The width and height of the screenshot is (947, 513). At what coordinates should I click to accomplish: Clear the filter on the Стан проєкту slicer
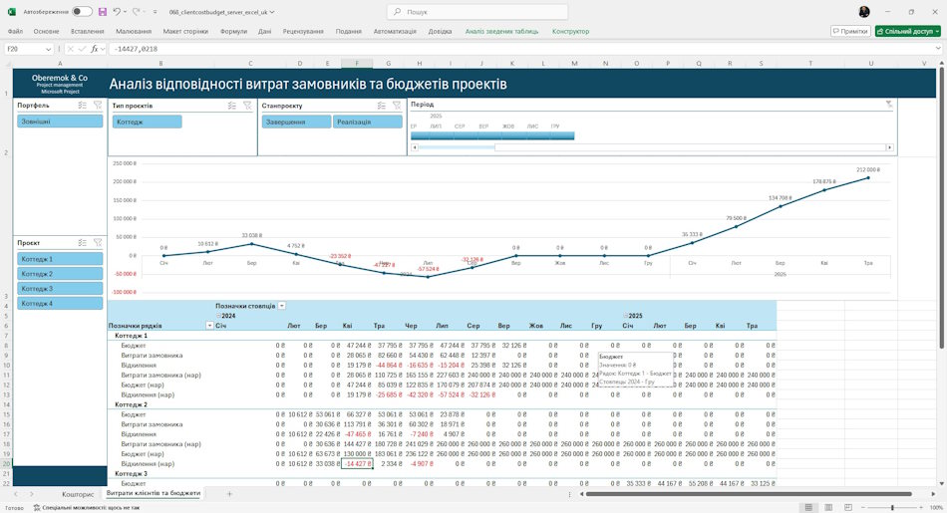tap(397, 106)
